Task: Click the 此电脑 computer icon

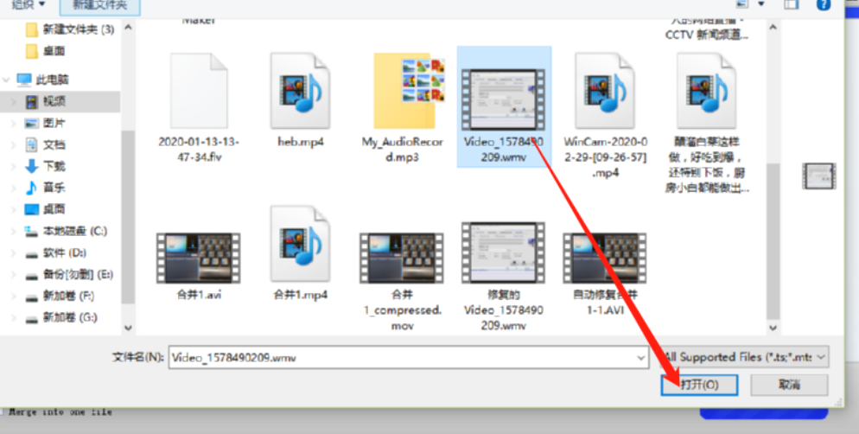Action: click(x=24, y=80)
